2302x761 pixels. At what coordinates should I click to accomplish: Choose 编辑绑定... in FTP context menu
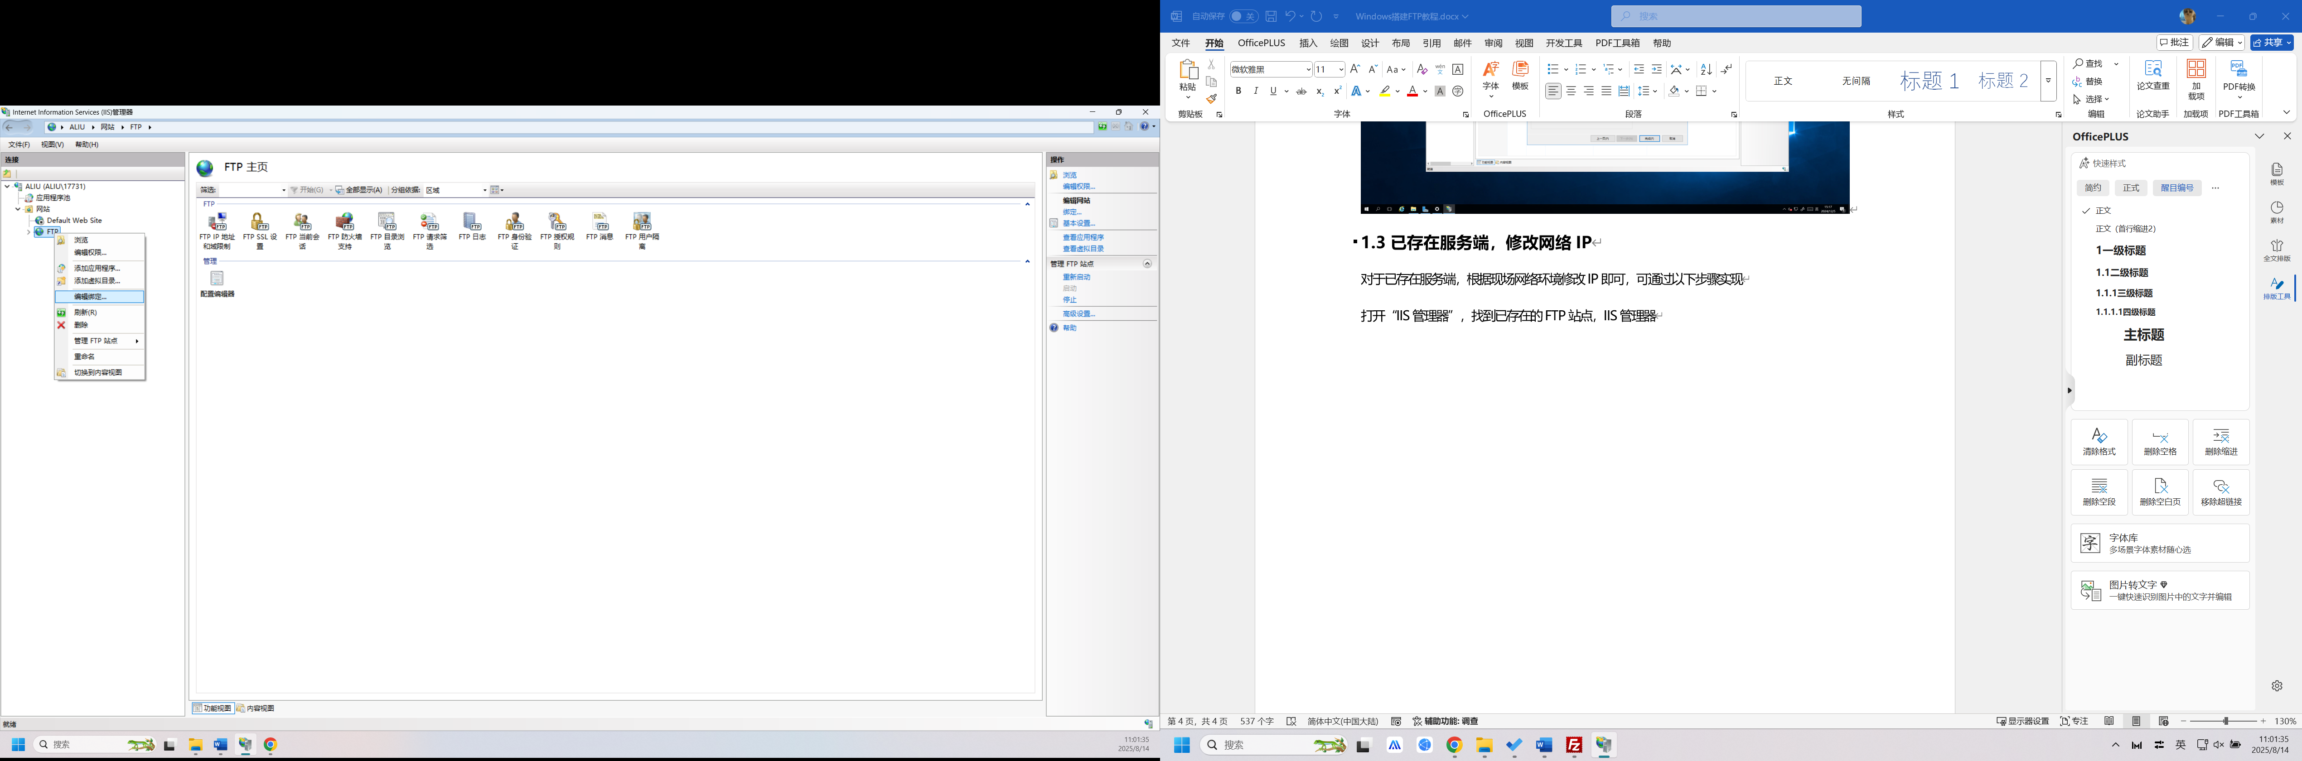point(99,297)
